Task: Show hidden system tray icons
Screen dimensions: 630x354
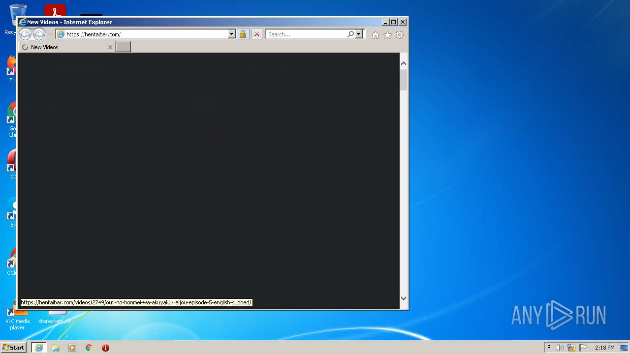Action: pyautogui.click(x=549, y=347)
